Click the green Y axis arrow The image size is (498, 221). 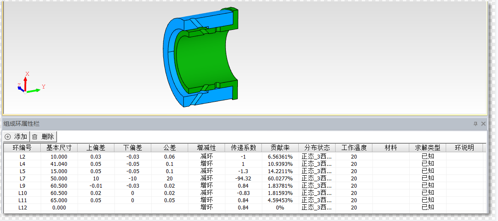point(34,89)
